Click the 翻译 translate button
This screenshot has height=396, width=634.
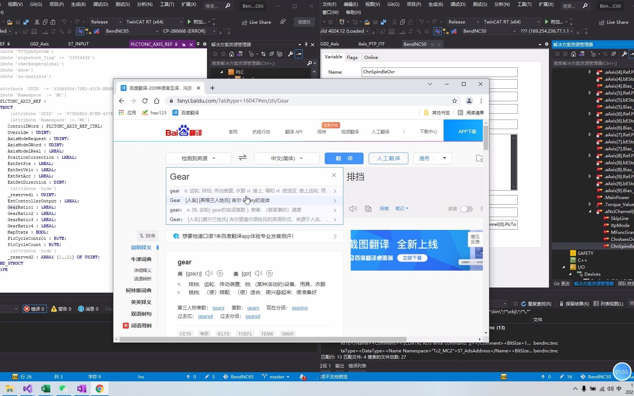click(x=343, y=158)
